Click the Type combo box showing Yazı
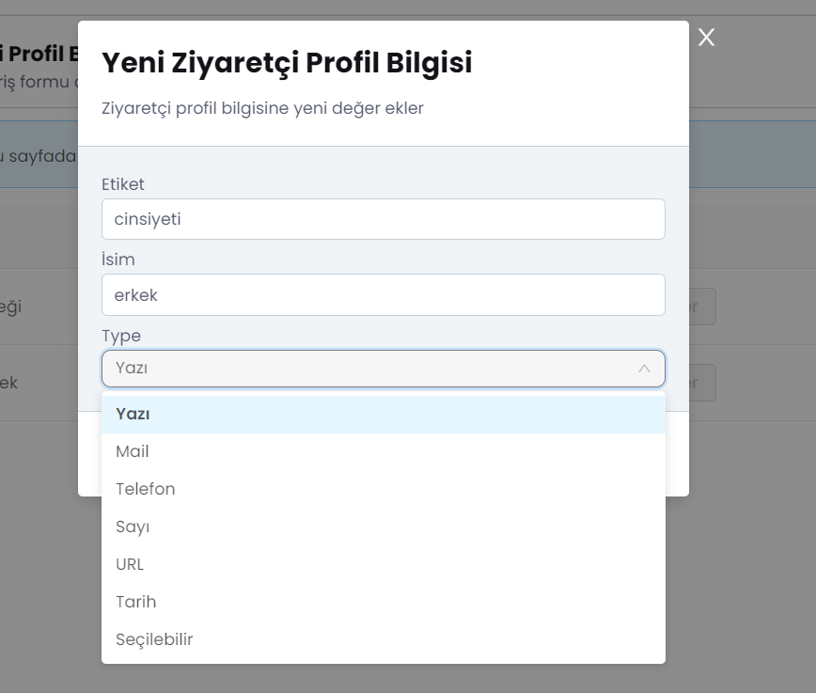The image size is (816, 693). (383, 369)
